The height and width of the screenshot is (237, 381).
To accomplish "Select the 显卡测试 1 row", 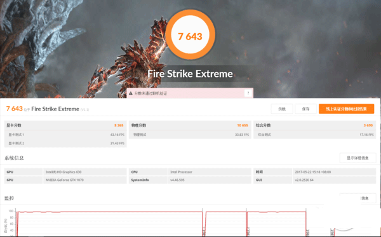I will coord(65,135).
